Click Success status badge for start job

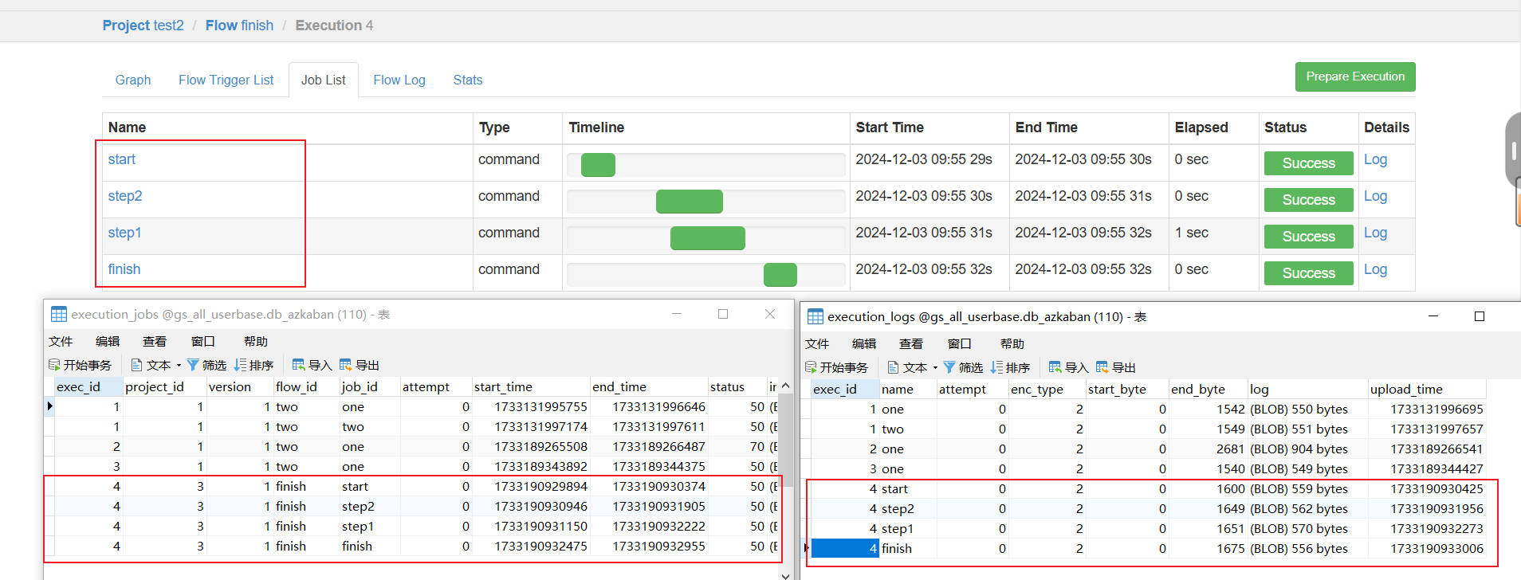point(1308,163)
